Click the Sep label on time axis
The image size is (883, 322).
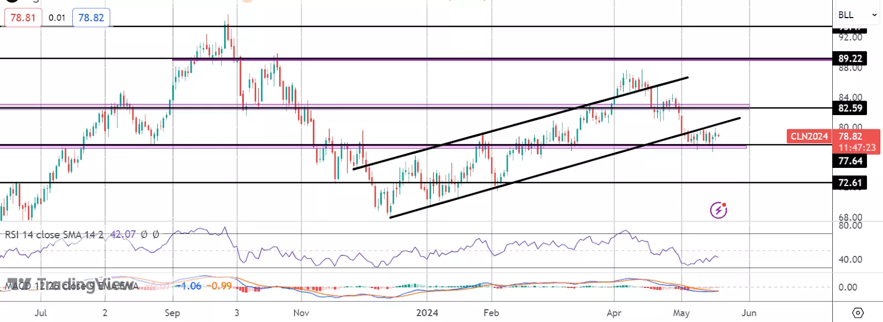click(172, 313)
